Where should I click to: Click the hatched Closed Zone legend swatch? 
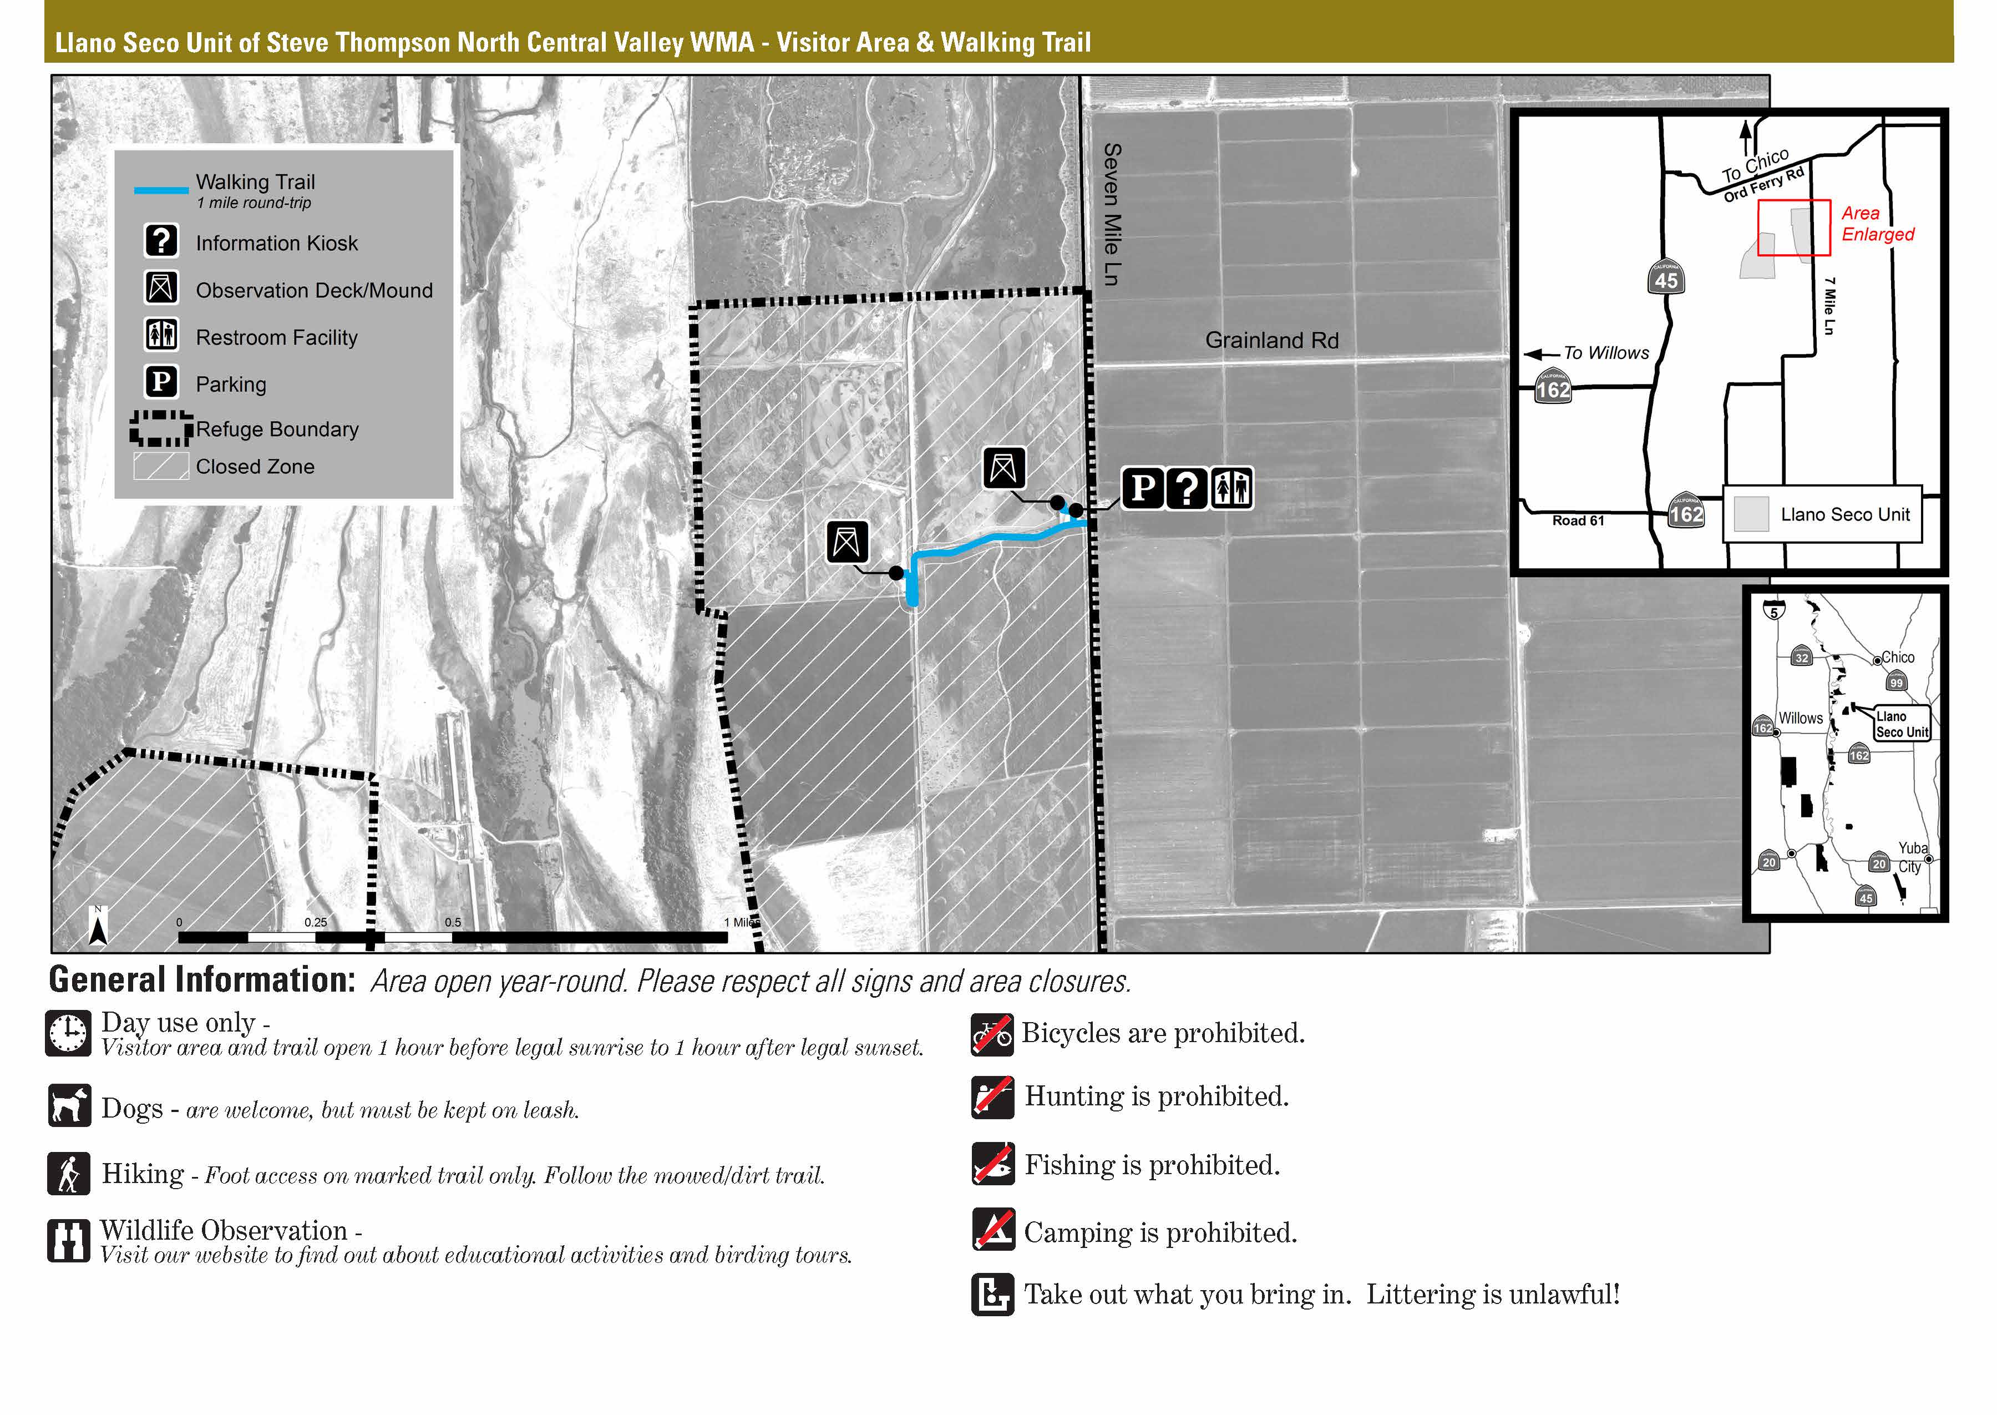[160, 465]
